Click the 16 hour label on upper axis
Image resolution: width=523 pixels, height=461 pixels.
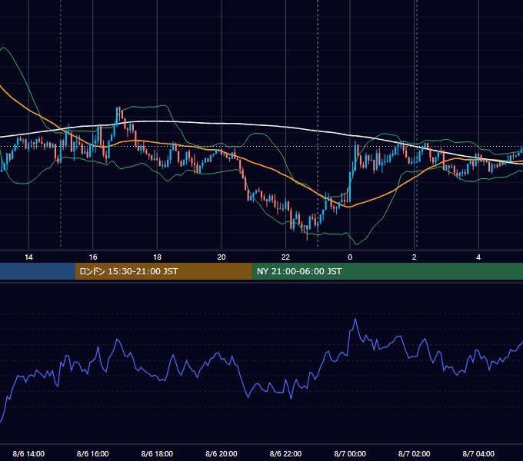(x=93, y=257)
